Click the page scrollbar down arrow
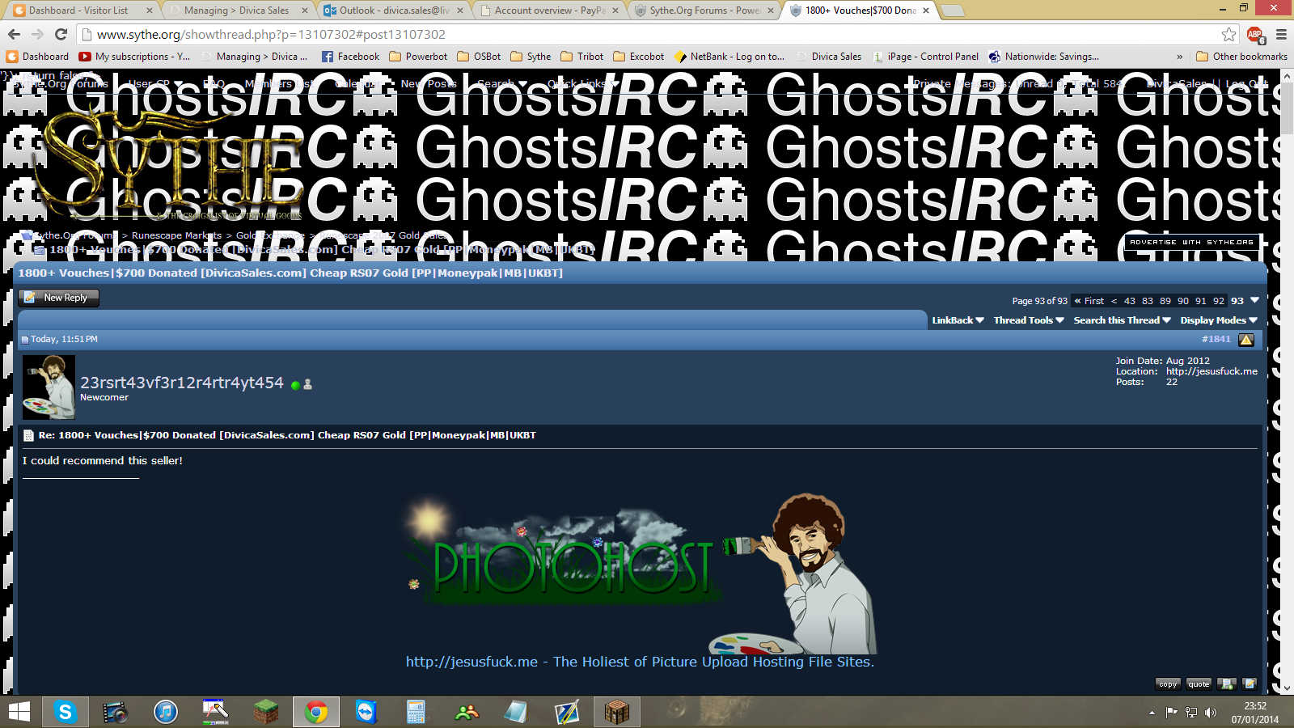This screenshot has height=728, width=1294. pos(1287,688)
